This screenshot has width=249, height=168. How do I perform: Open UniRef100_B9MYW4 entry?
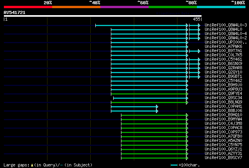[x=223, y=119]
